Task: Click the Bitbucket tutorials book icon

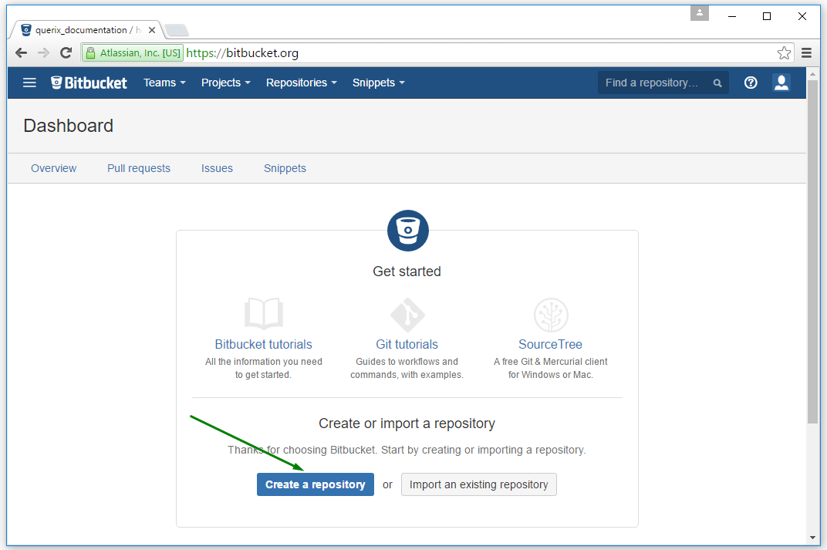Action: click(x=264, y=315)
